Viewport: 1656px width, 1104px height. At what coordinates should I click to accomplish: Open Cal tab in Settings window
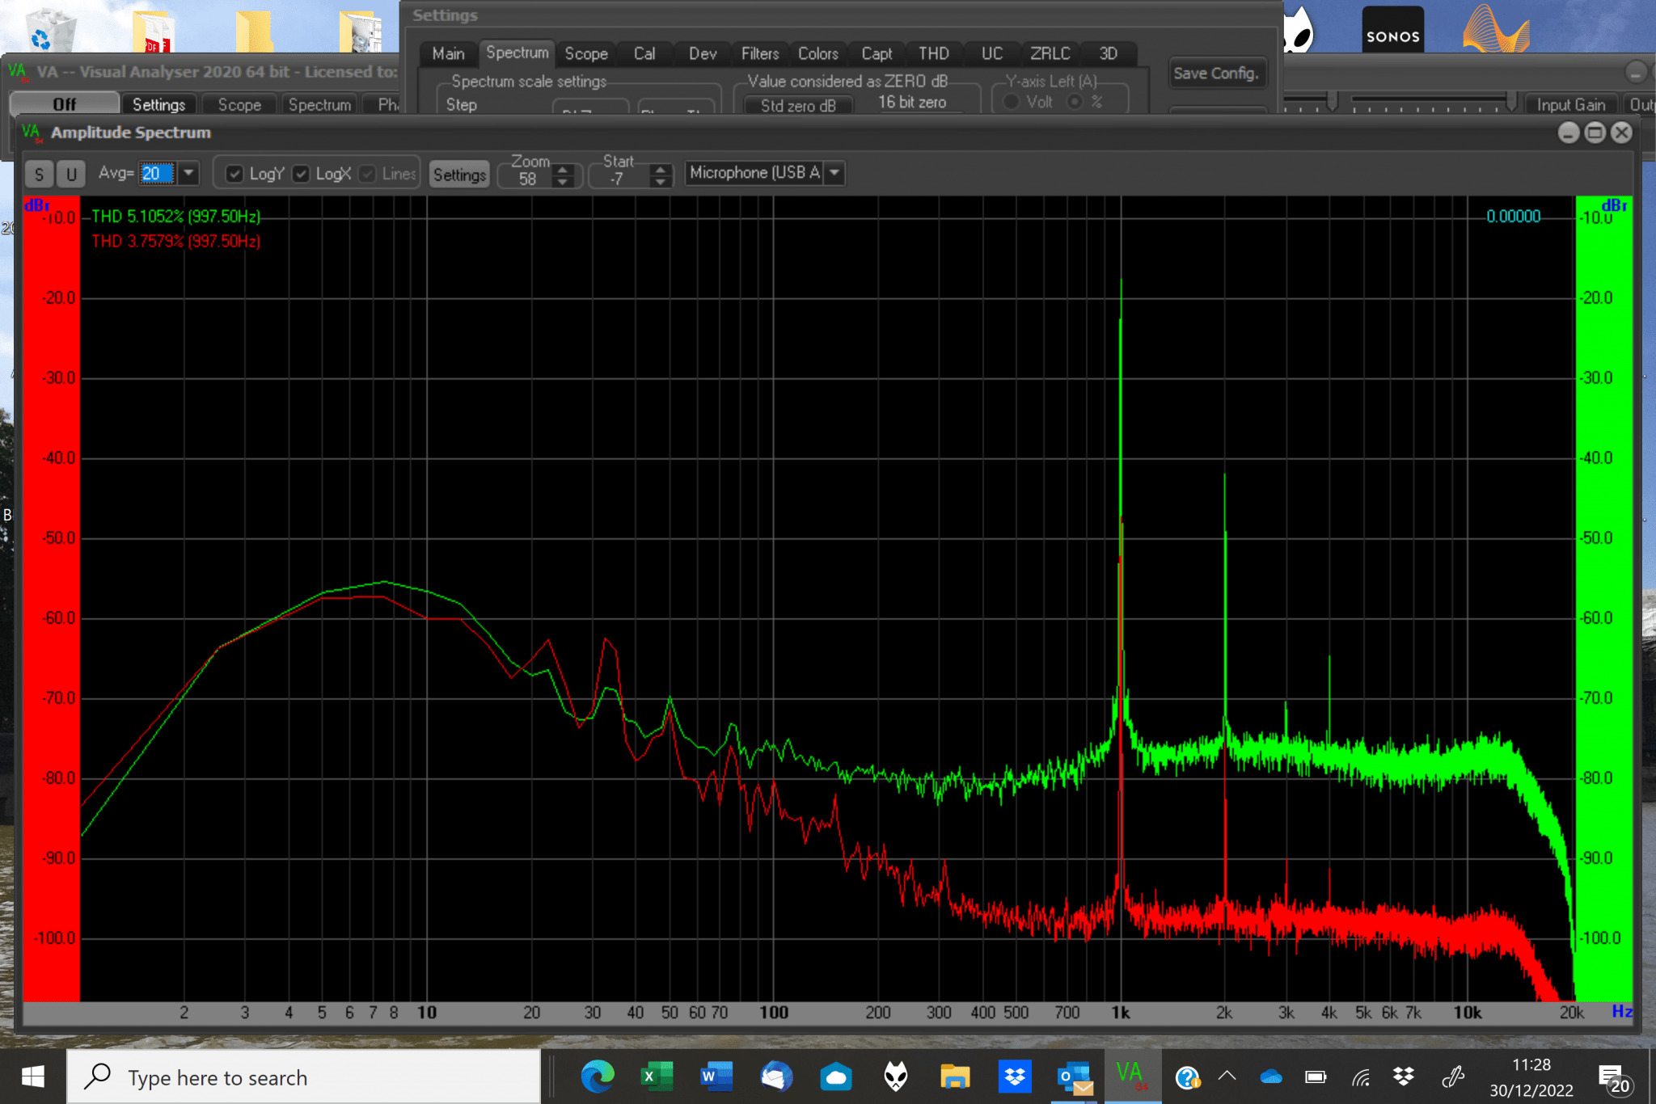point(644,53)
